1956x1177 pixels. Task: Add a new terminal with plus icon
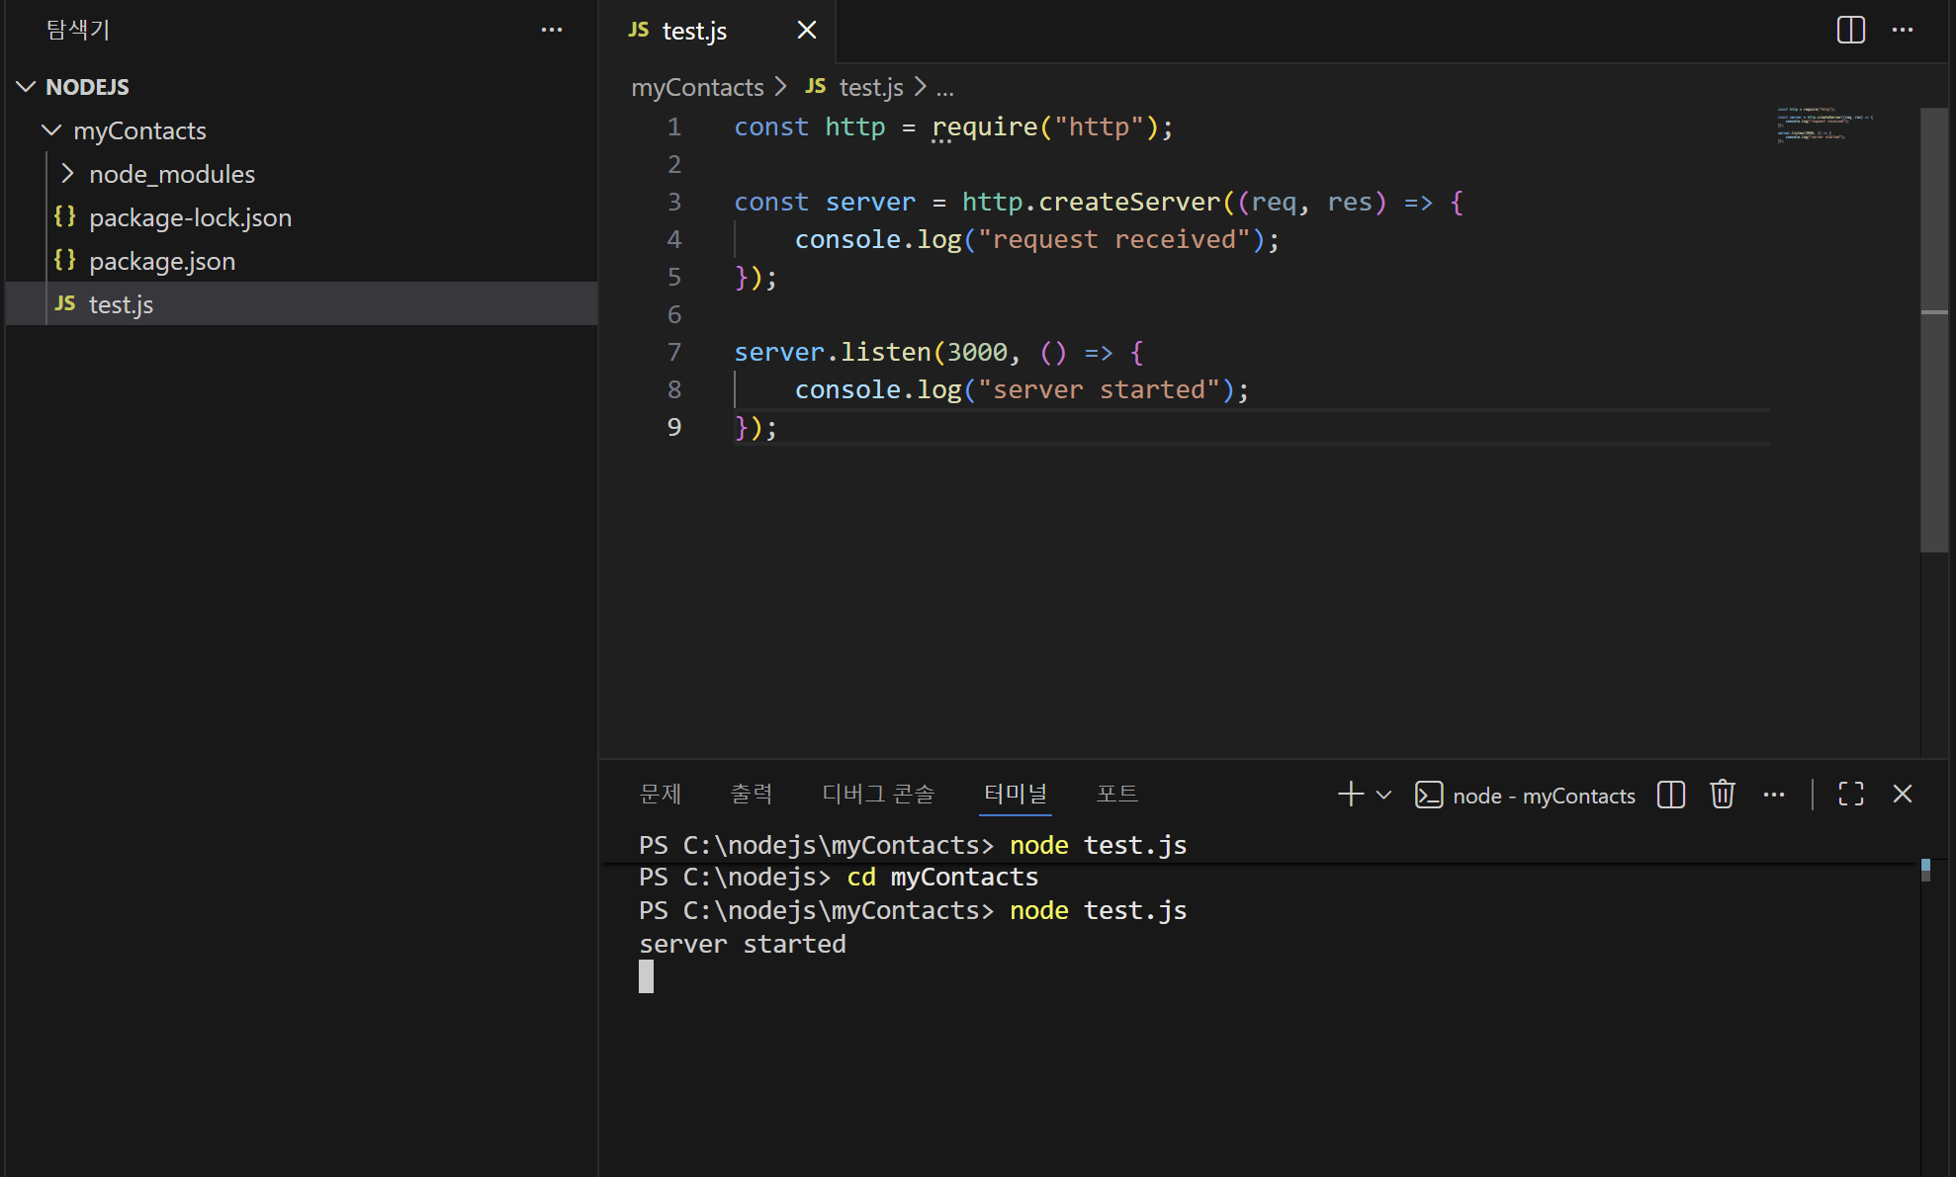[x=1350, y=795]
